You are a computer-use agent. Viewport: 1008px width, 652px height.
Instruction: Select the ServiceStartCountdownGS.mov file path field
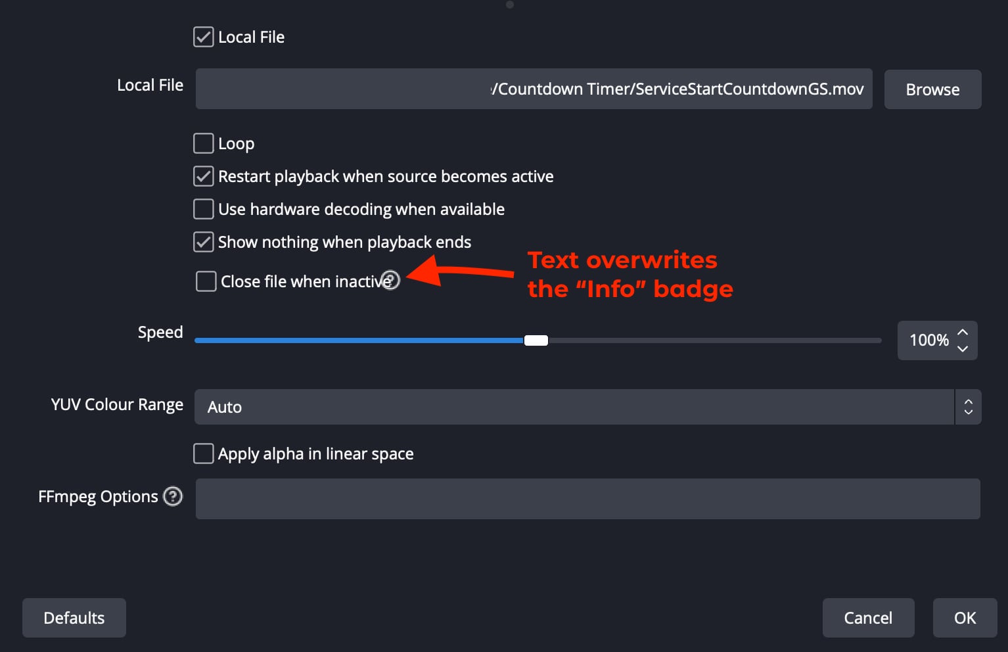pyautogui.click(x=534, y=89)
